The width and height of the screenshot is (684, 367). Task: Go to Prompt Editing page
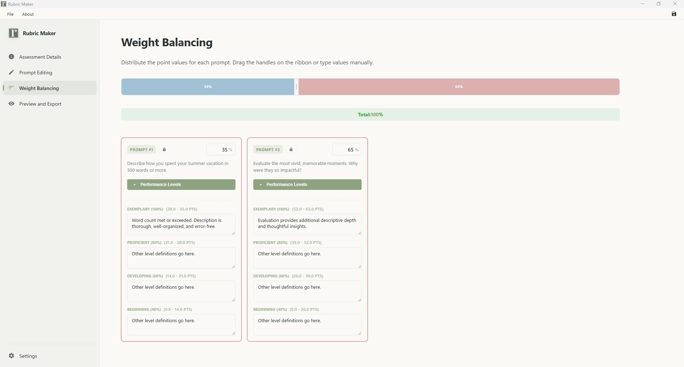pyautogui.click(x=50, y=73)
